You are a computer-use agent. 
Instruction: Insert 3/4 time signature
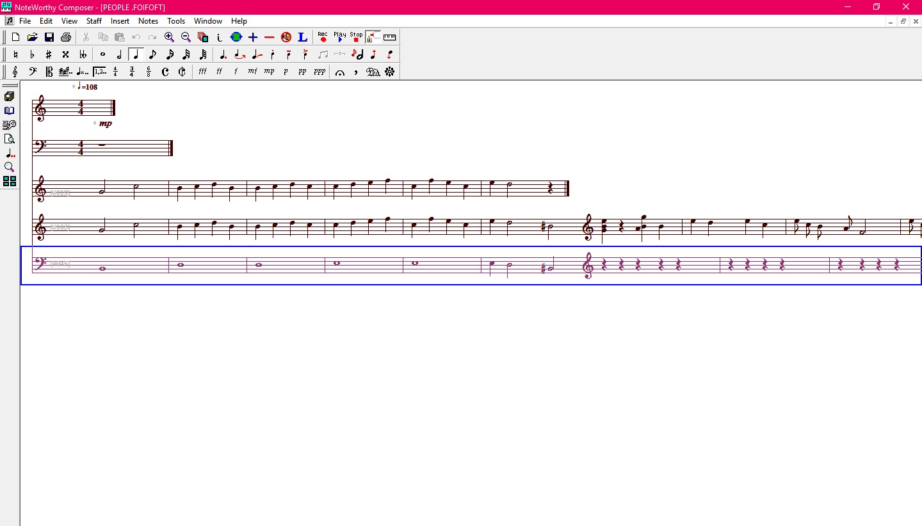132,72
